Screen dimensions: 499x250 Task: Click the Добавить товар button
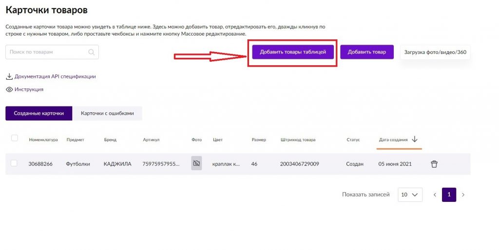(x=366, y=52)
